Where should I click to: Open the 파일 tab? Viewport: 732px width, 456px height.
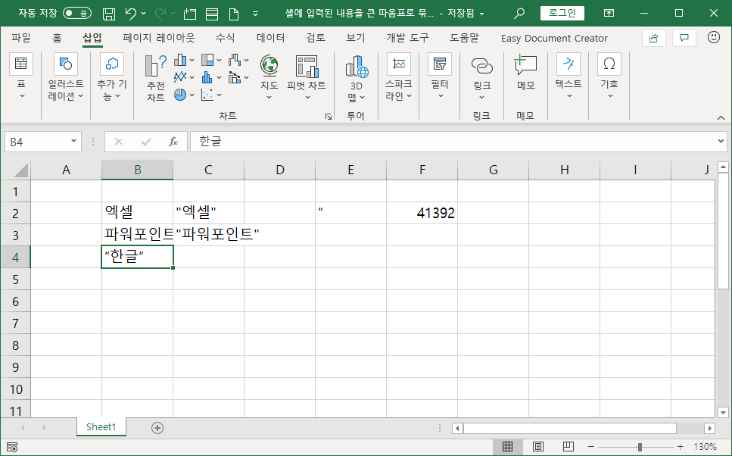click(x=21, y=38)
